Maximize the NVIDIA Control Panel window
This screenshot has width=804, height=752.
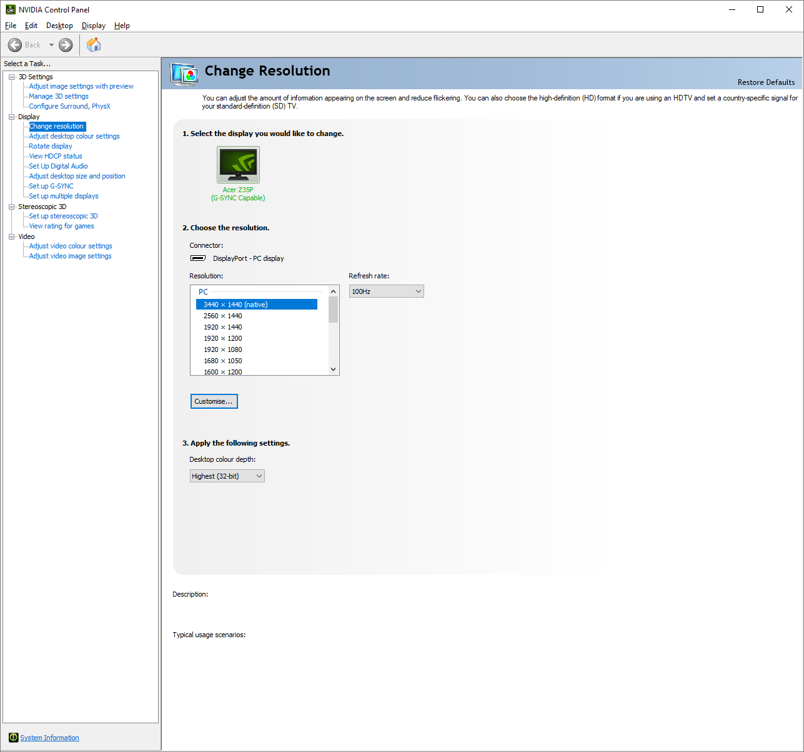click(760, 9)
